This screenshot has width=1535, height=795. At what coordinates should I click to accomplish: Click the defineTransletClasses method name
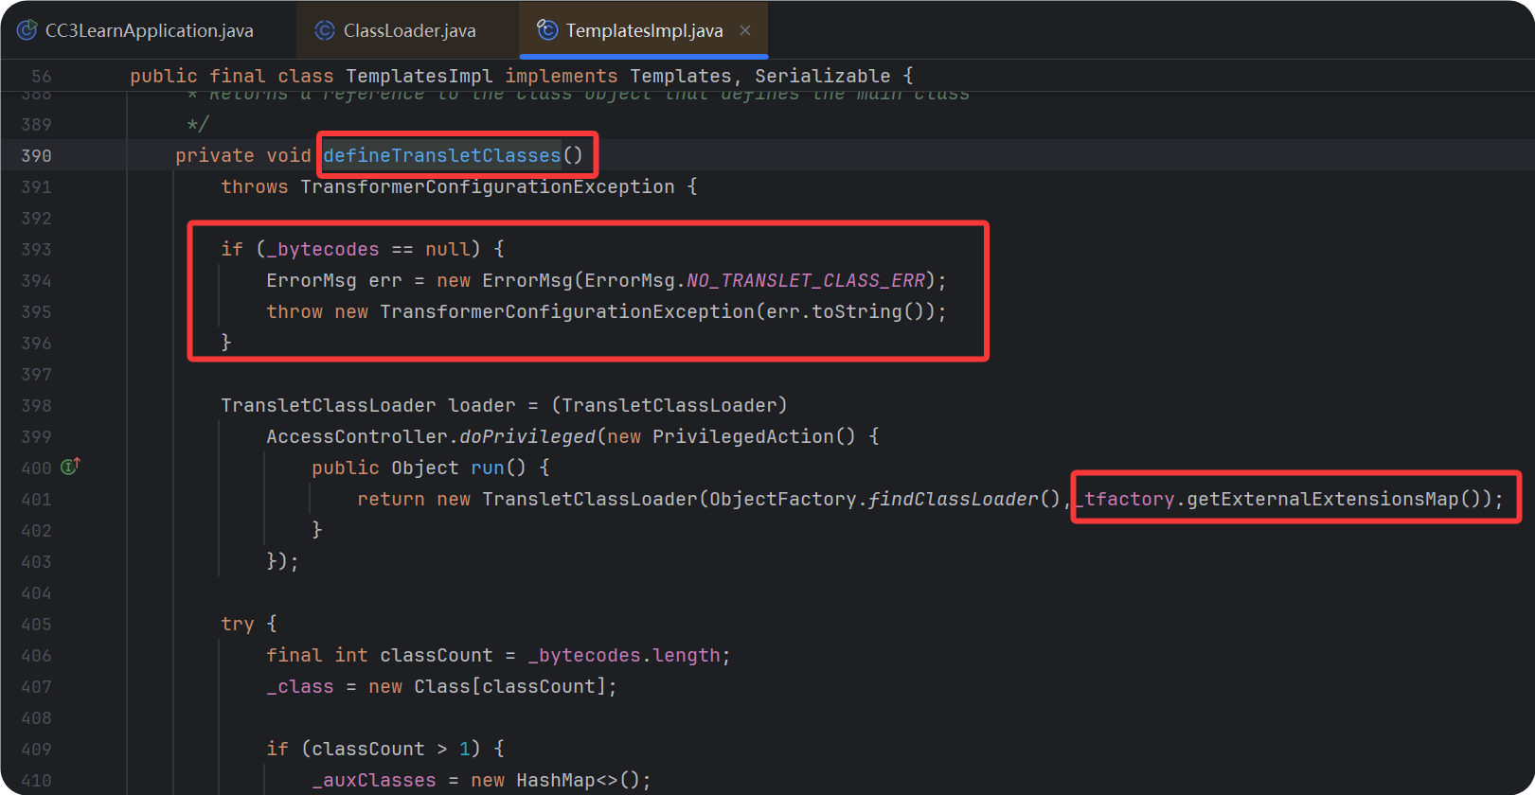[x=442, y=155]
